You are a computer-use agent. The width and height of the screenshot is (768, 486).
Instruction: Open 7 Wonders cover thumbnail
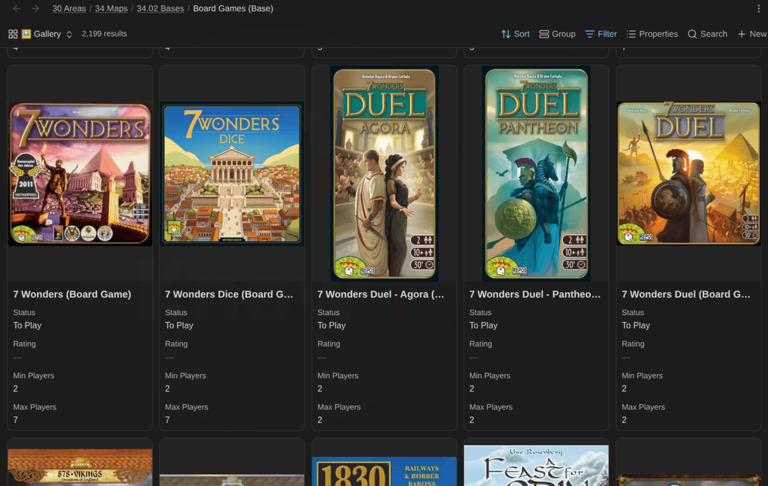(x=80, y=174)
